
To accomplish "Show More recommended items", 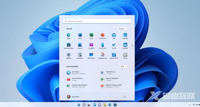I will [123, 66].
